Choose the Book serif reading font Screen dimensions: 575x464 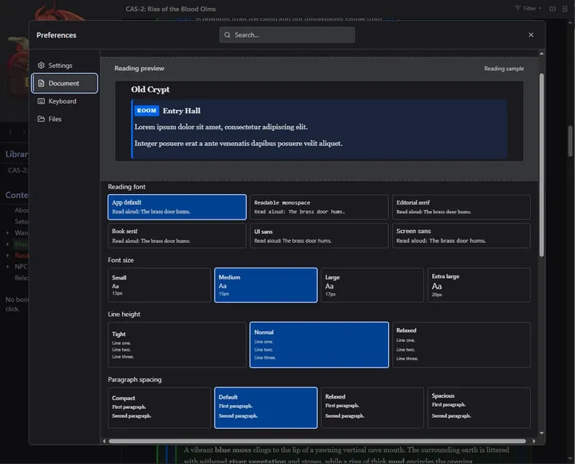click(176, 236)
